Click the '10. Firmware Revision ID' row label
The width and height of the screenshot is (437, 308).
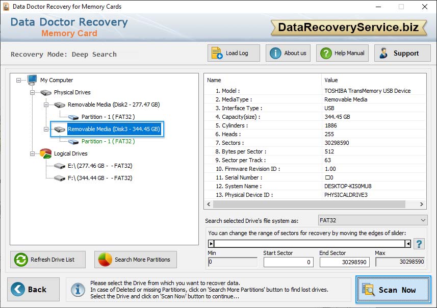pyautogui.click(x=248, y=169)
